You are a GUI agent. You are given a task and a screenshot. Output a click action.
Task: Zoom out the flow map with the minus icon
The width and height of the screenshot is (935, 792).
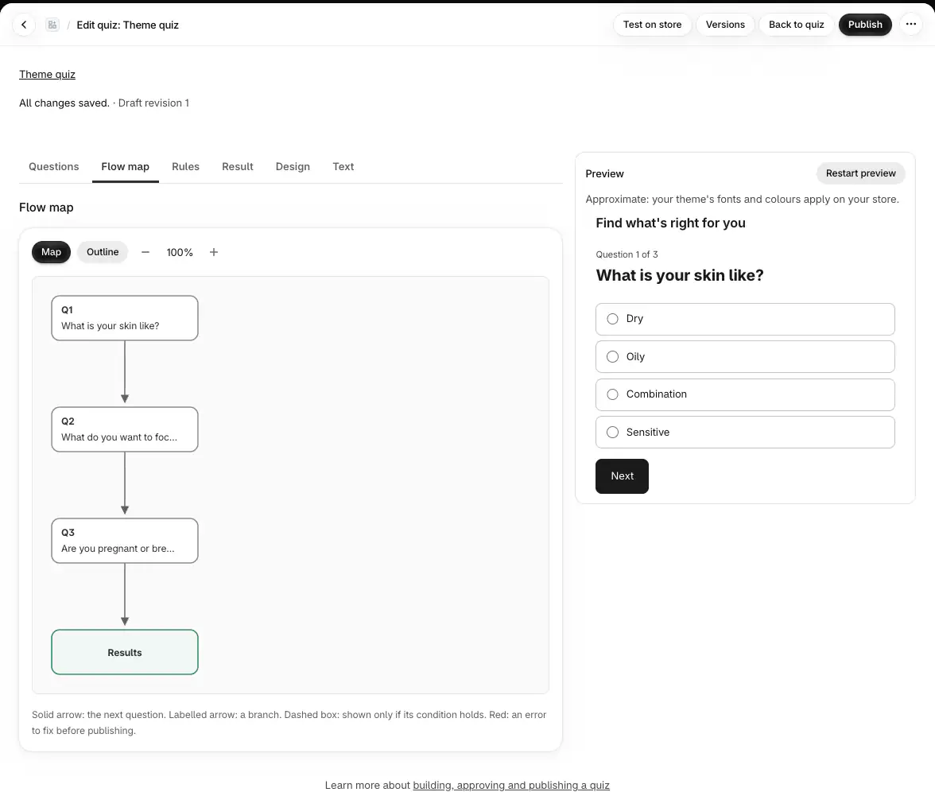(x=145, y=252)
